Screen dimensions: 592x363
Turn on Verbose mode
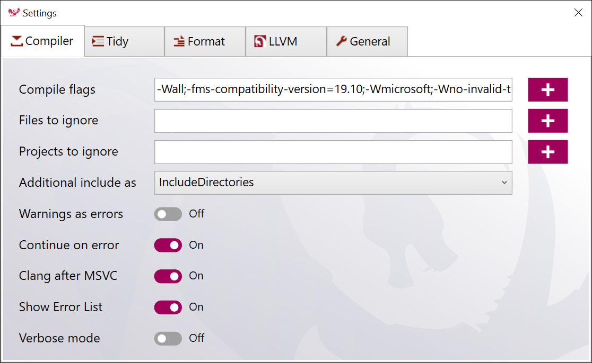pyautogui.click(x=168, y=339)
